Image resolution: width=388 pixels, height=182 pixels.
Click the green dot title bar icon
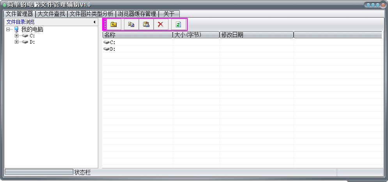[x=4, y=5]
